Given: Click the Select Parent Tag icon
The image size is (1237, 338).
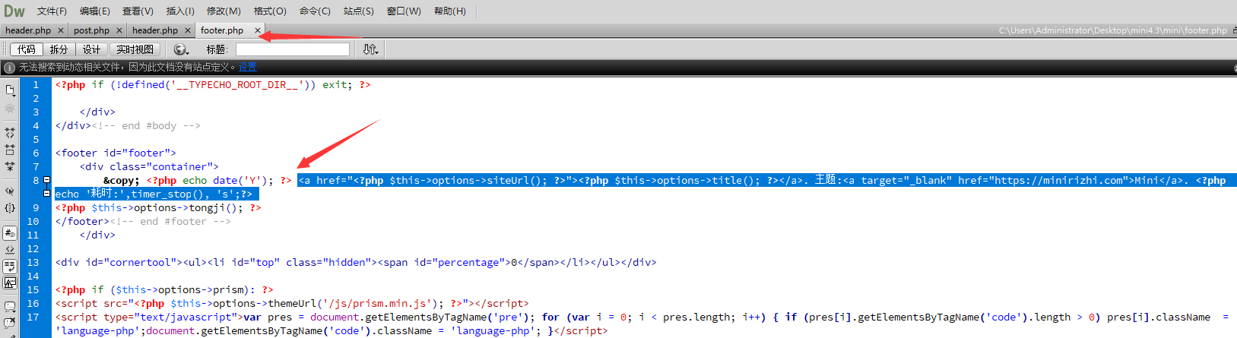Looking at the screenshot, I should (x=10, y=191).
